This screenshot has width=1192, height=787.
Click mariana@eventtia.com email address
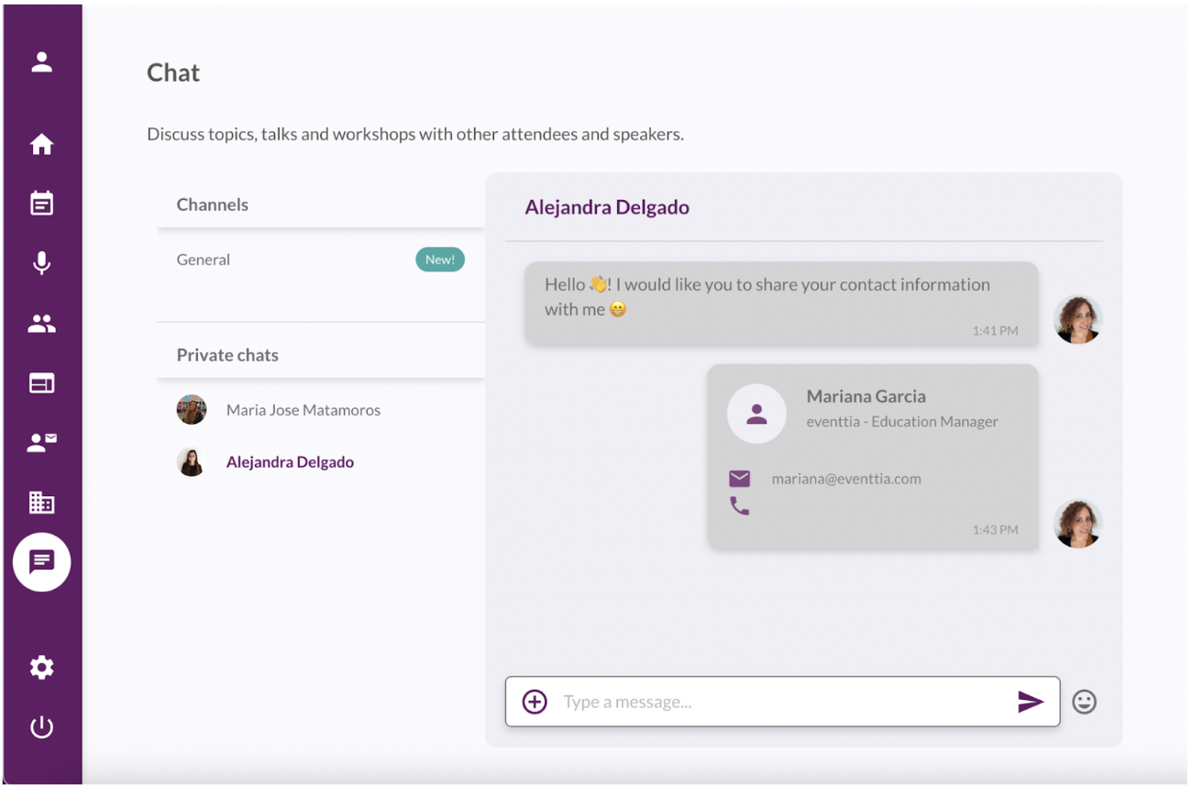(845, 479)
